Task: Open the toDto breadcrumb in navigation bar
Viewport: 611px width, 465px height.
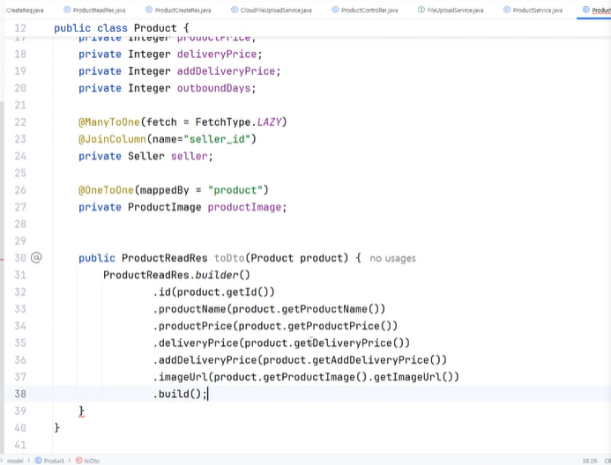Action: (x=92, y=461)
